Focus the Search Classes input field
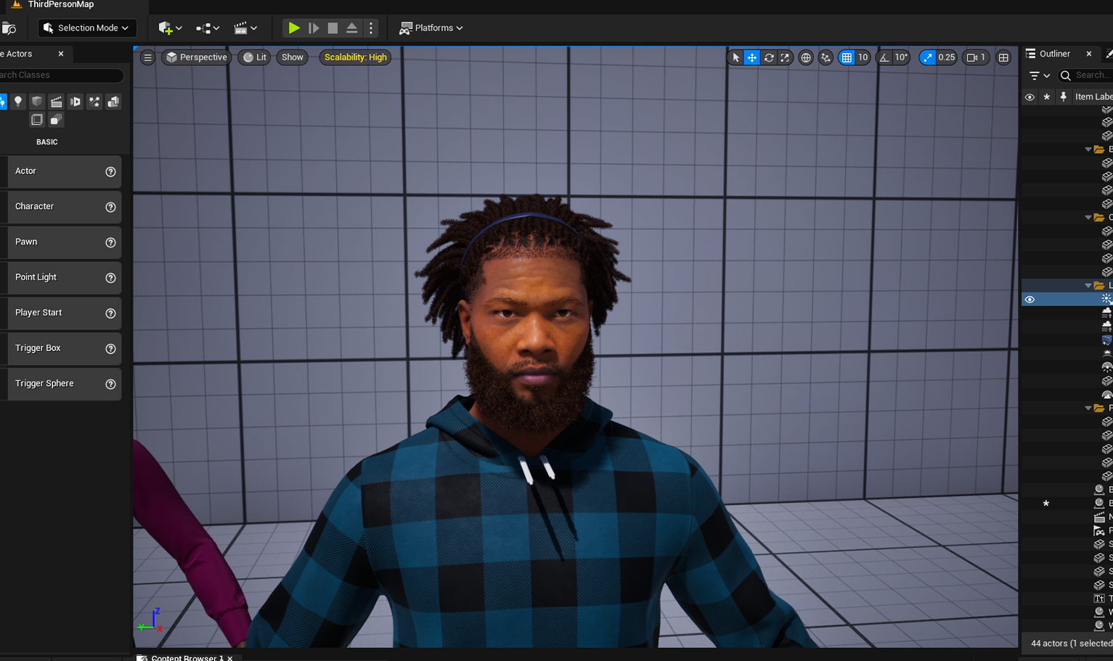This screenshot has width=1113, height=661. tap(61, 75)
